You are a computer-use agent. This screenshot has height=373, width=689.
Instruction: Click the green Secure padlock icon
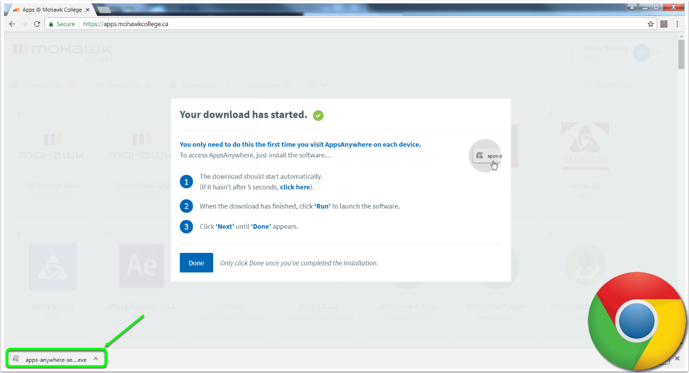point(51,24)
